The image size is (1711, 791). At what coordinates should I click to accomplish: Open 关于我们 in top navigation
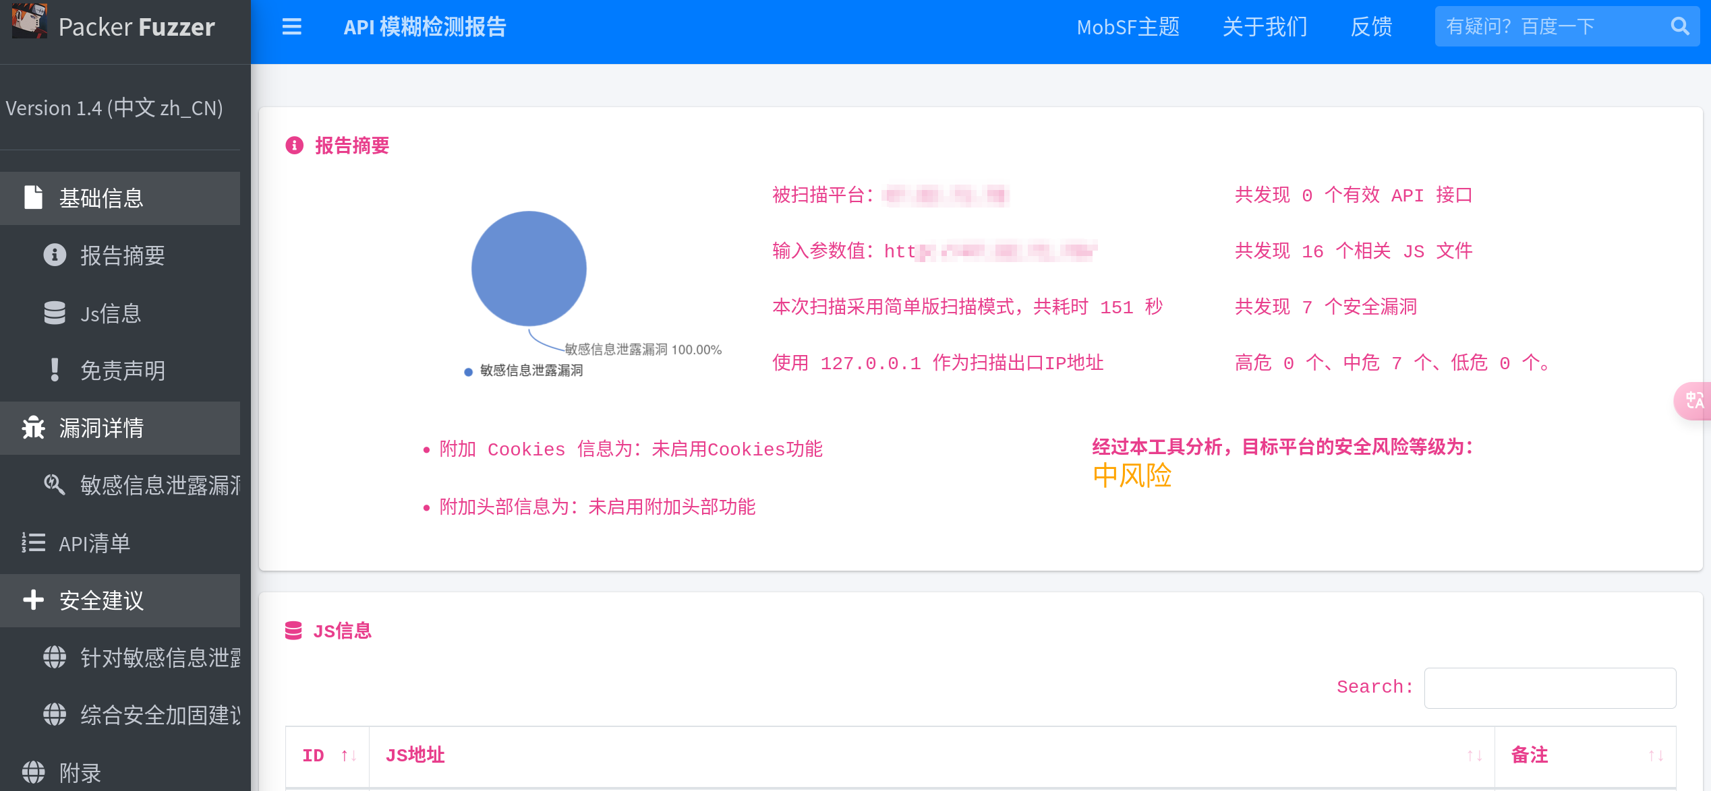1265,27
